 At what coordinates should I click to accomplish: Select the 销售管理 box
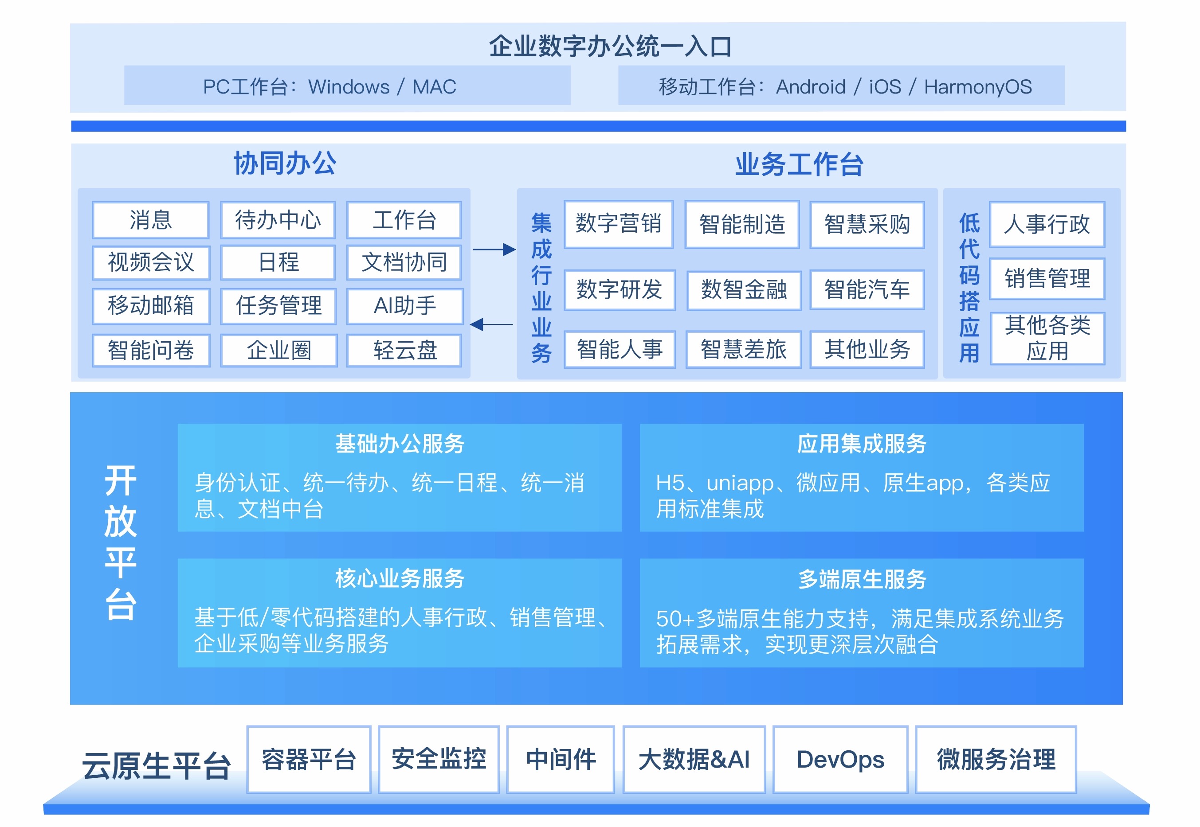coord(1047,279)
